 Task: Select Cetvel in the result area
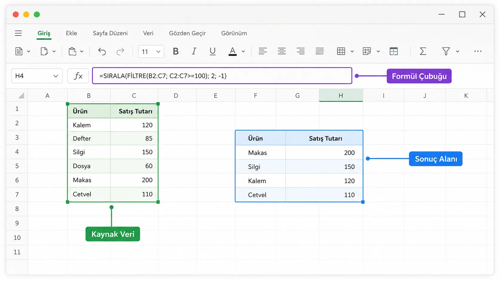point(260,195)
